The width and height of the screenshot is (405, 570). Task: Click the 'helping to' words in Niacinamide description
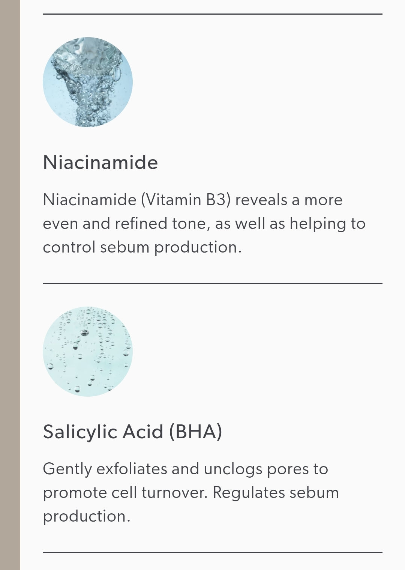click(328, 224)
